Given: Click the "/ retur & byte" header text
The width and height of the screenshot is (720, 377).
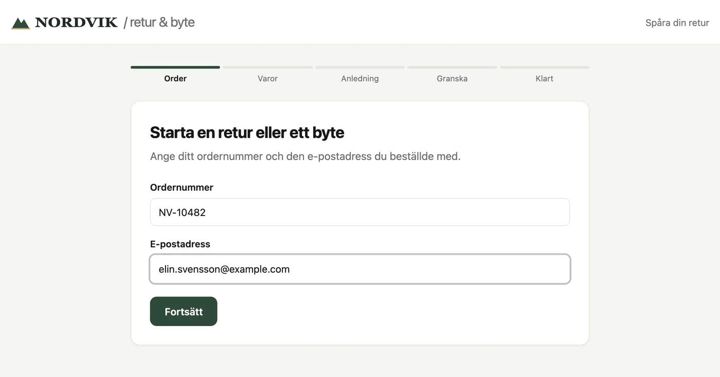Looking at the screenshot, I should pos(159,23).
